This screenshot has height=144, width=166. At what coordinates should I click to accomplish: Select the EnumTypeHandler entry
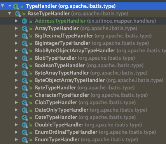coord(83,140)
